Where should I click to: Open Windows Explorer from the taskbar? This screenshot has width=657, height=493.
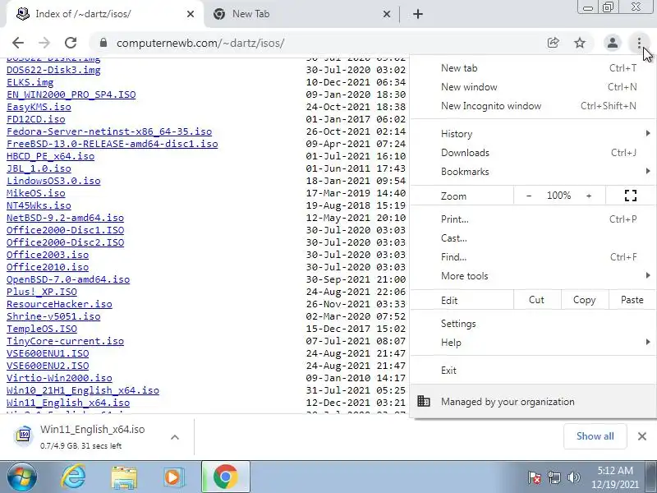pos(124,477)
